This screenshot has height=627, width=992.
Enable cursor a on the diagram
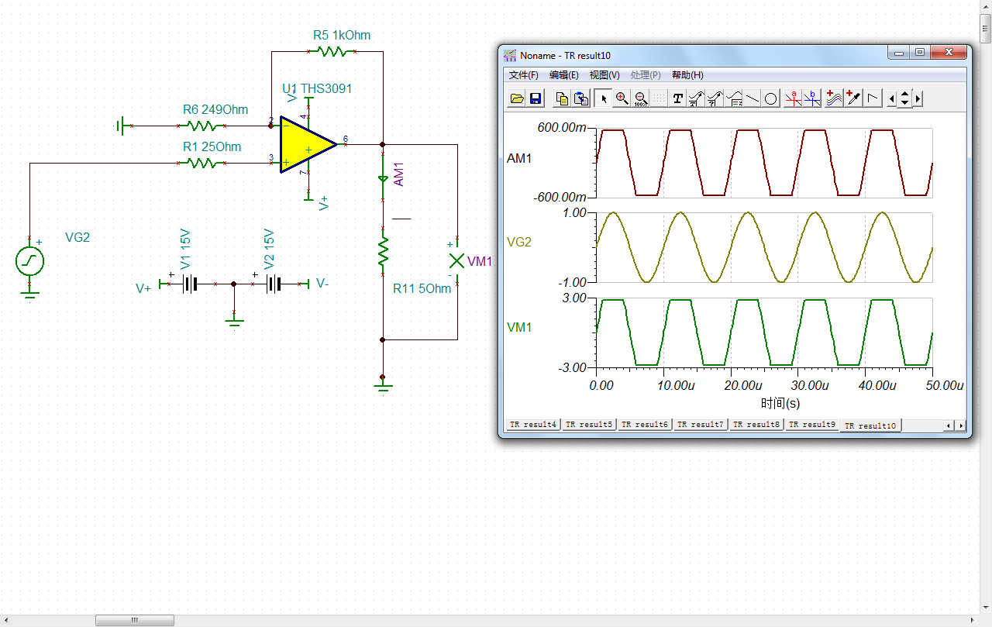(793, 98)
